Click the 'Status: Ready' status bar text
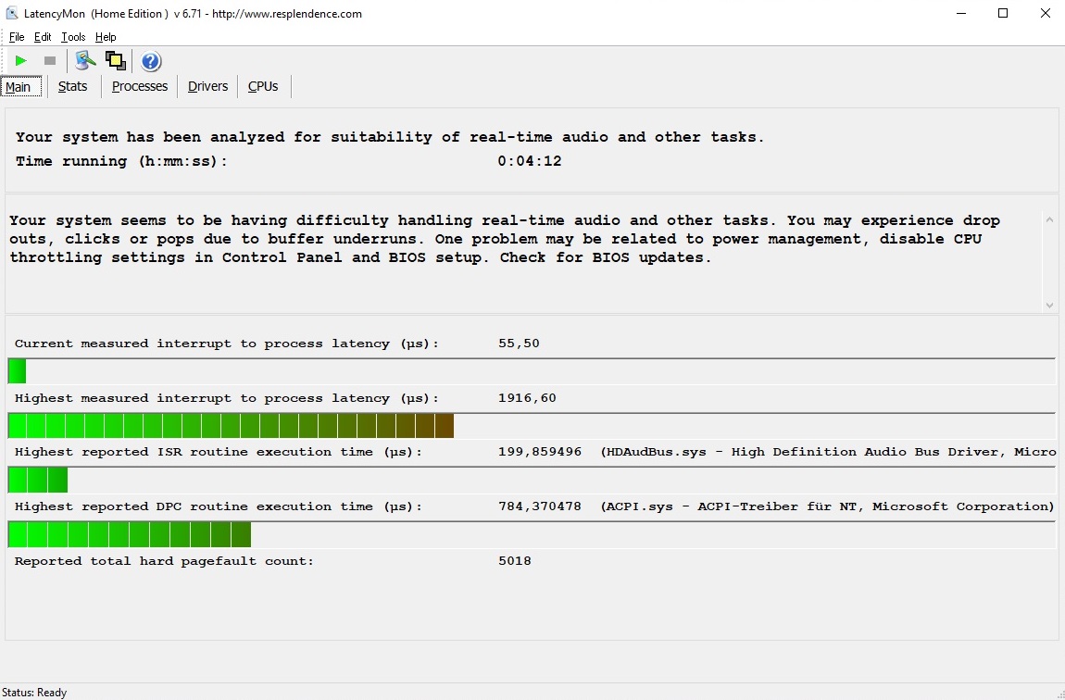This screenshot has width=1065, height=700. point(34,693)
